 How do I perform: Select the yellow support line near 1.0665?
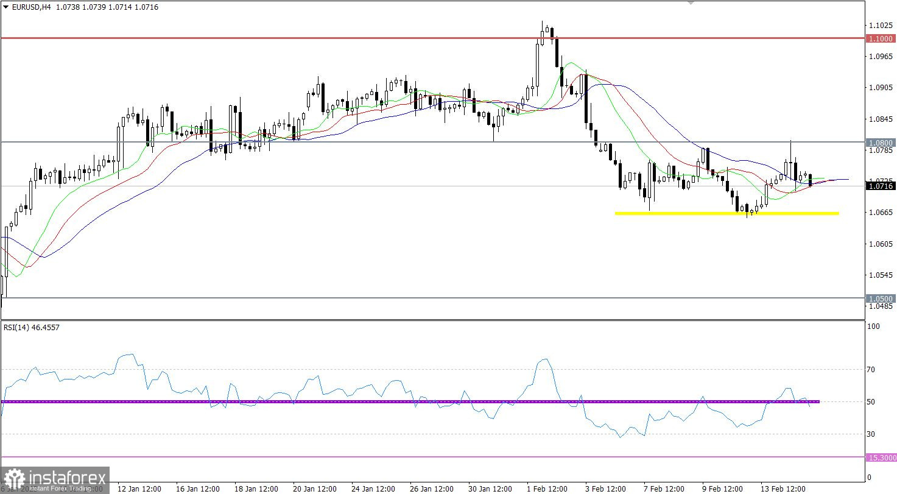pos(726,213)
